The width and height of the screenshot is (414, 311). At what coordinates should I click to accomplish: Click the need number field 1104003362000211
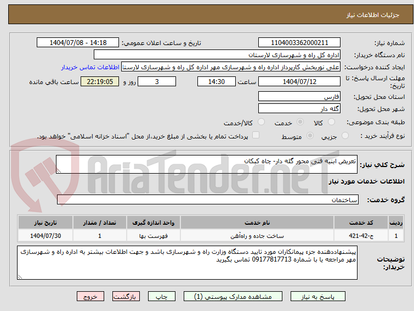[299, 43]
